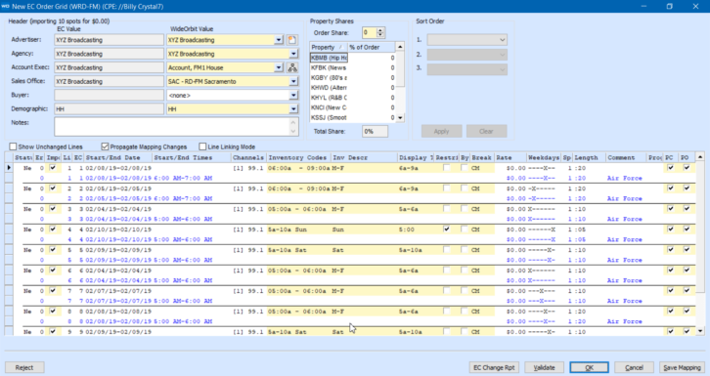Select KFBK (News property row
The height and width of the screenshot is (376, 710).
coord(353,67)
